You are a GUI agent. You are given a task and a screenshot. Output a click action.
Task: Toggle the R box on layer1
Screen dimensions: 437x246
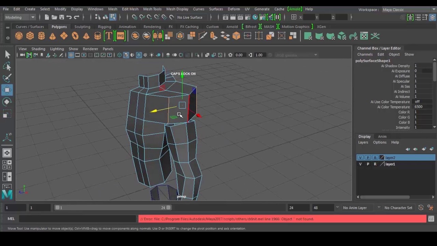point(375,164)
